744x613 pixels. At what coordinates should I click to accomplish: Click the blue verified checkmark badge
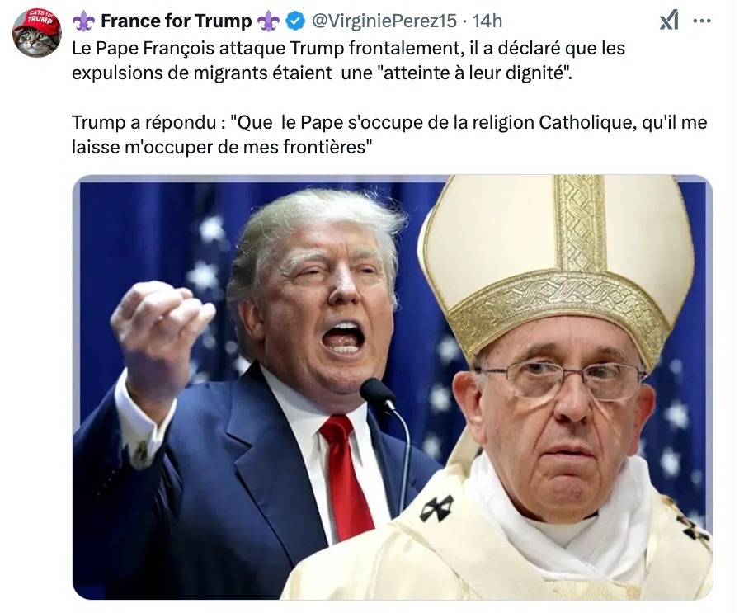coord(295,21)
